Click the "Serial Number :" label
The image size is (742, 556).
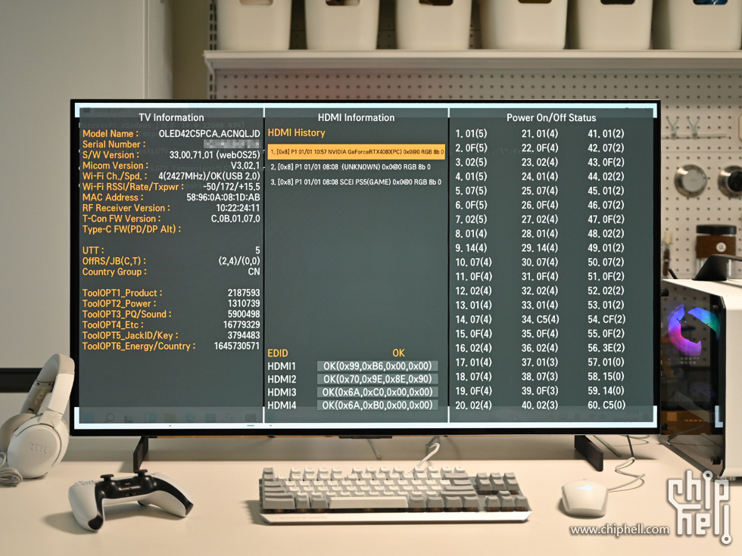(x=114, y=144)
